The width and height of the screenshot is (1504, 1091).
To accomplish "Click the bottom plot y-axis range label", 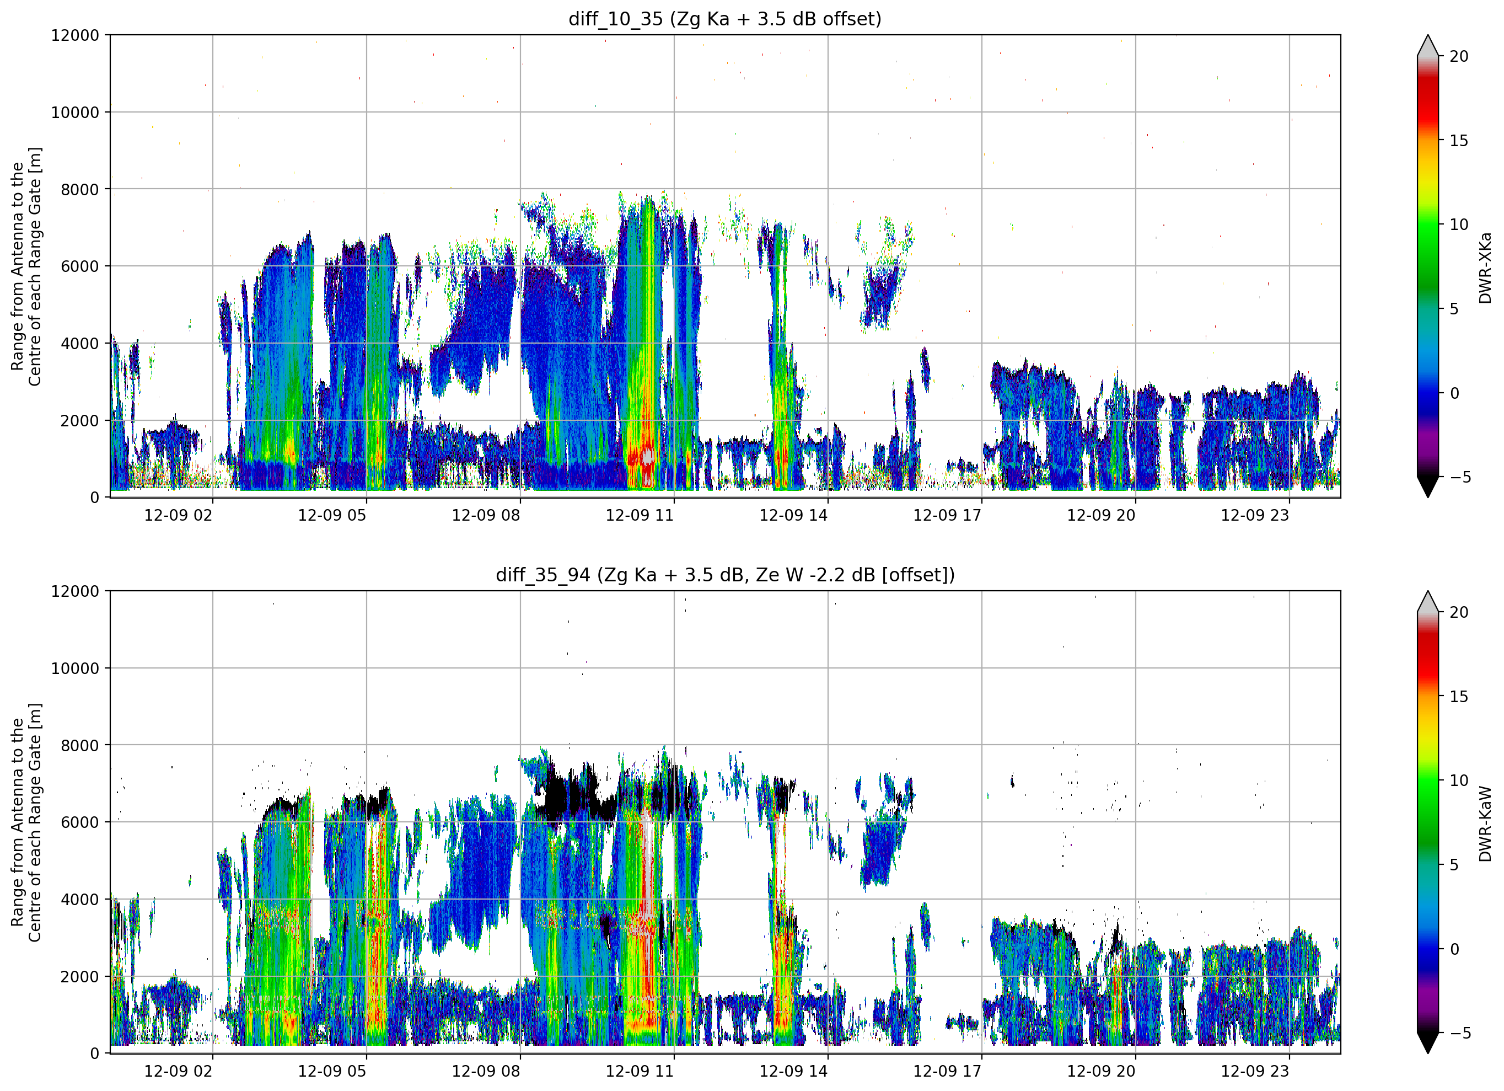I will coord(26,822).
